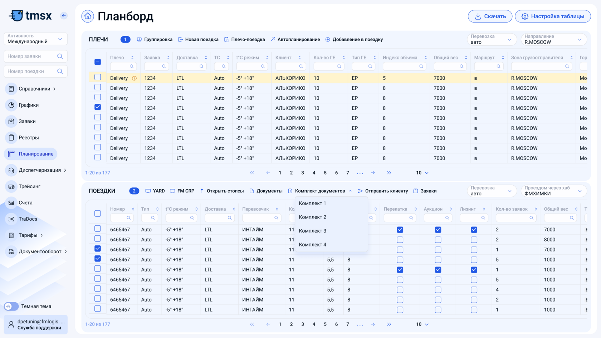
Task: Click the search icon in Номер заявки
Action: (60, 56)
